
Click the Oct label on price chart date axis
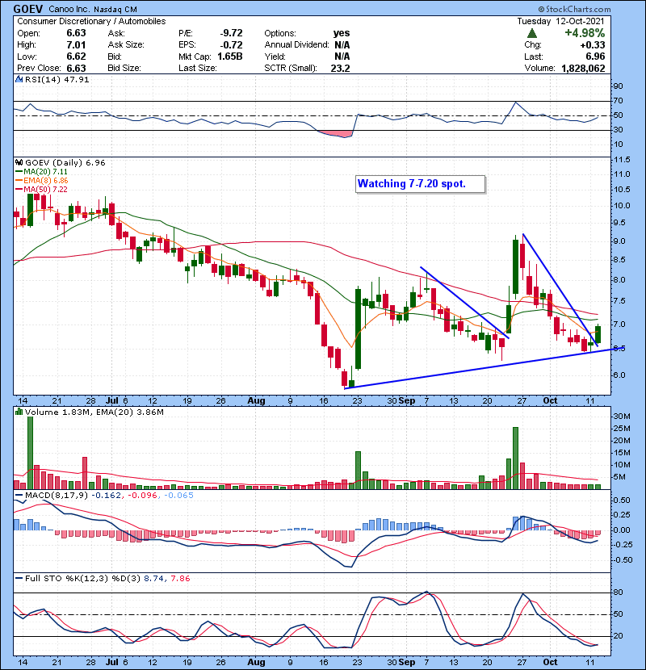click(x=550, y=401)
